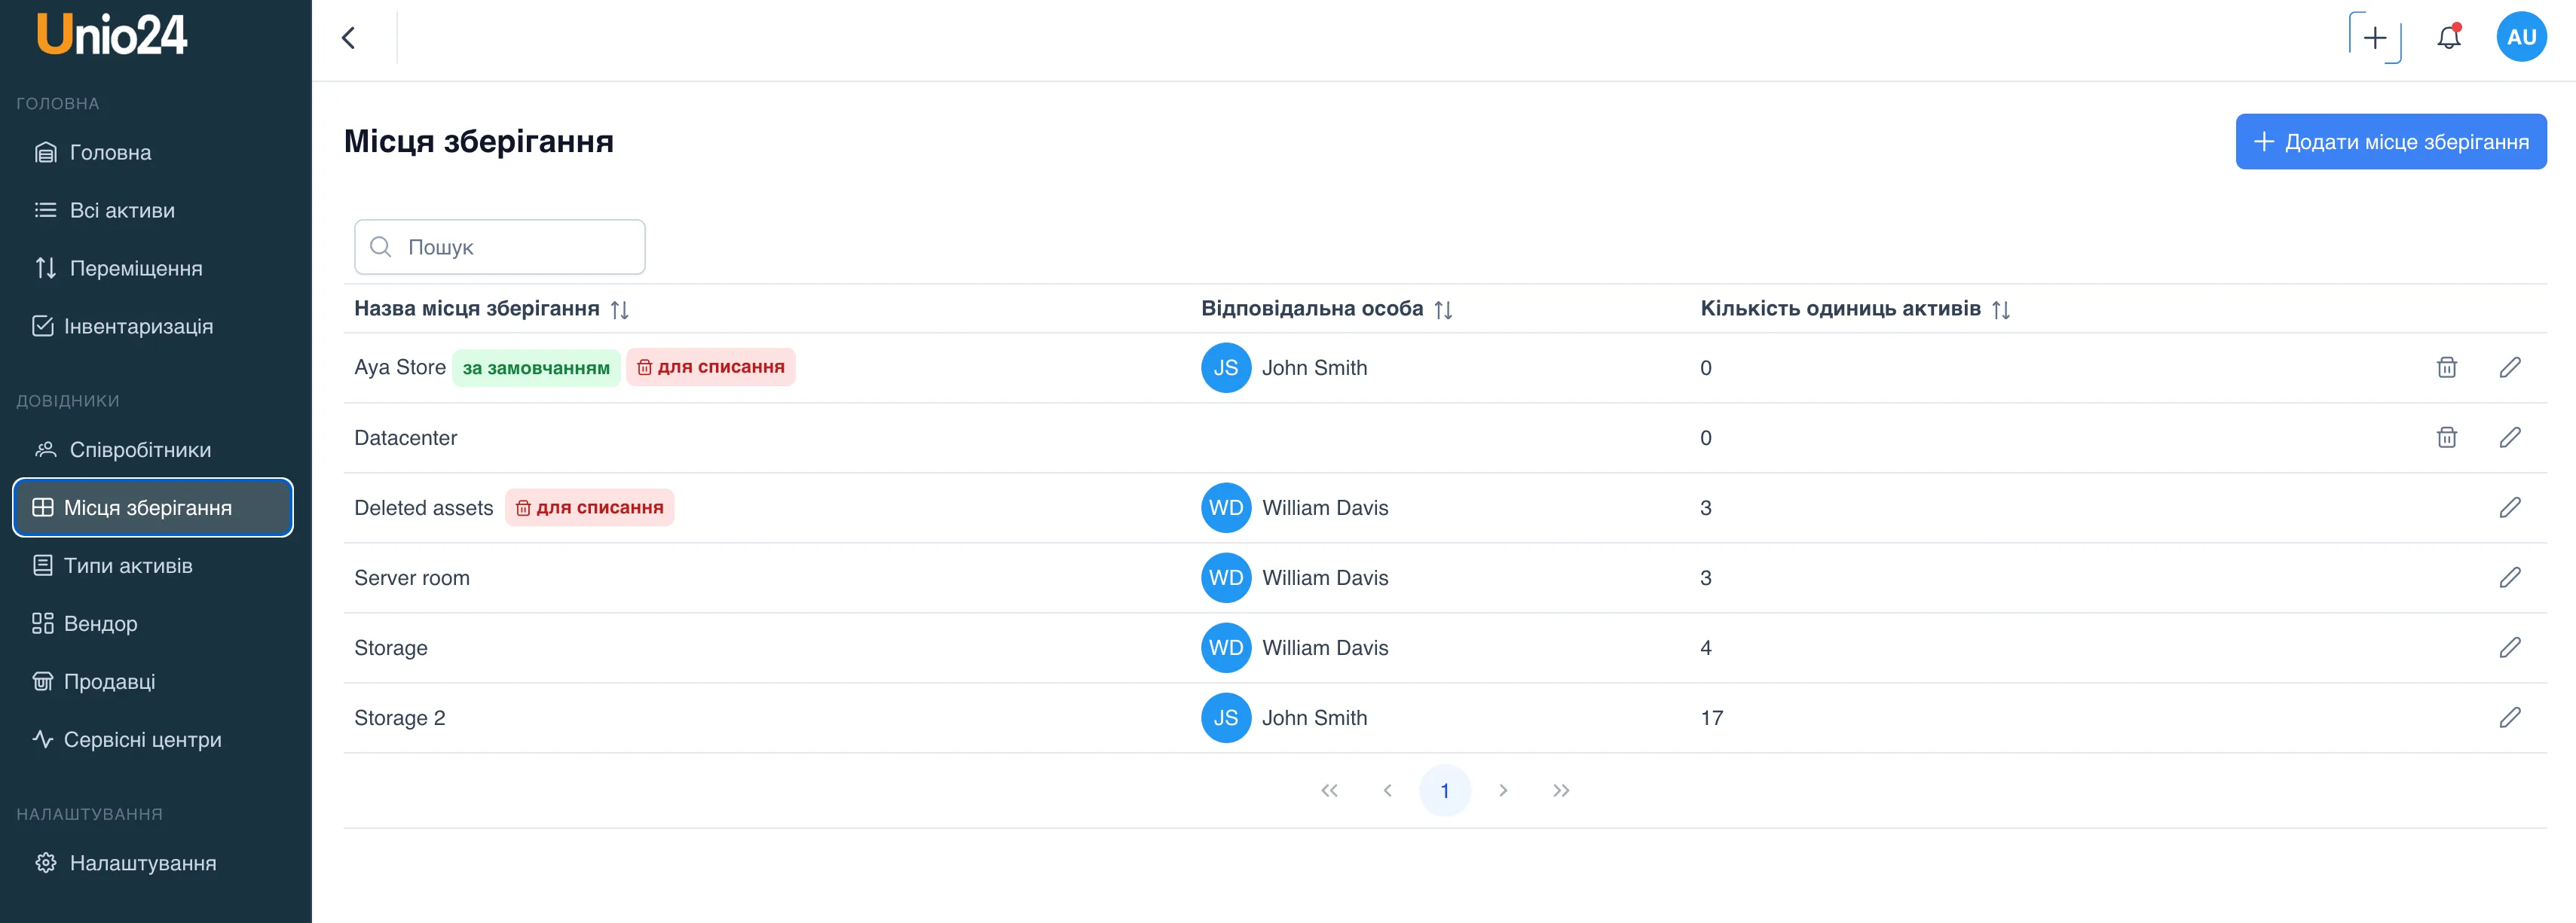Sort by asset unit count
2576x923 pixels.
click(2000, 309)
